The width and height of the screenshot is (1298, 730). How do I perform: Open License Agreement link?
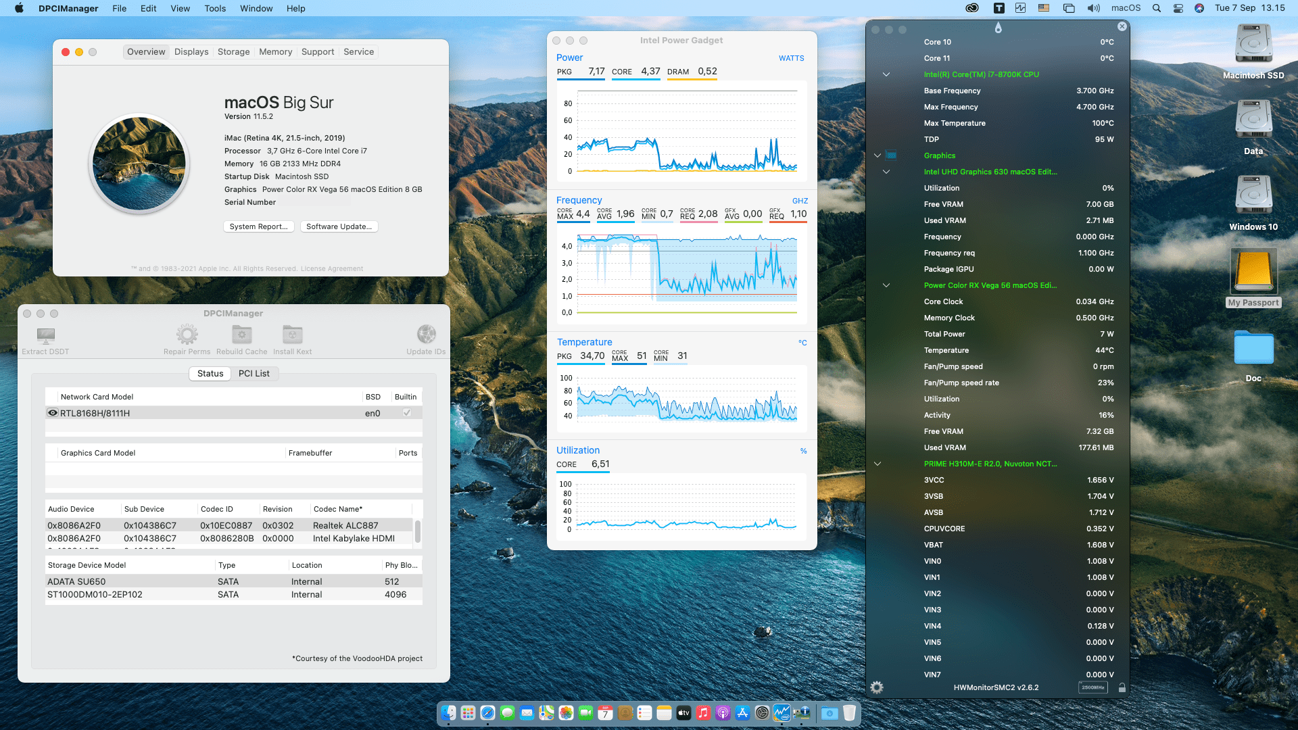tap(332, 268)
